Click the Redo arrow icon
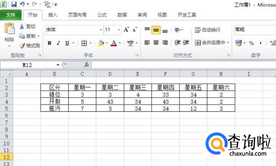 pyautogui.click(x=34, y=4)
